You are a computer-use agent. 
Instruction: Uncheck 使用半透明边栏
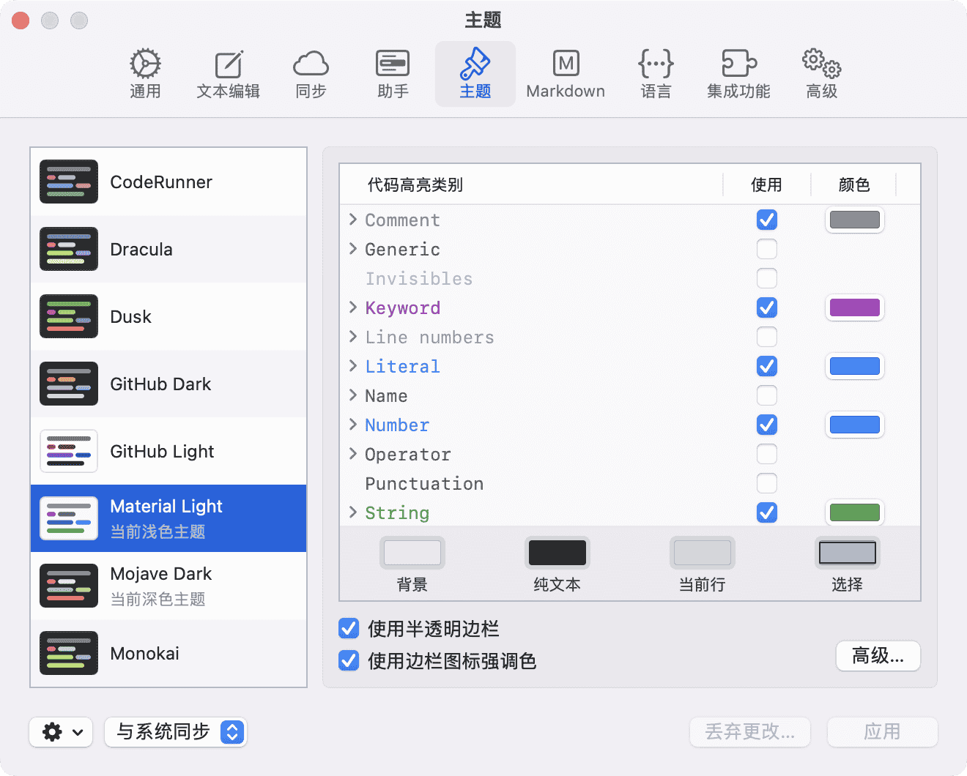point(349,628)
